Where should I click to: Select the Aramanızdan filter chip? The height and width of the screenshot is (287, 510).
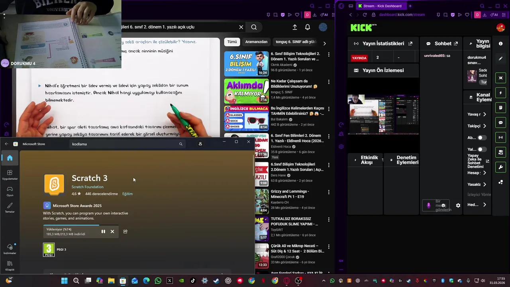[256, 42]
